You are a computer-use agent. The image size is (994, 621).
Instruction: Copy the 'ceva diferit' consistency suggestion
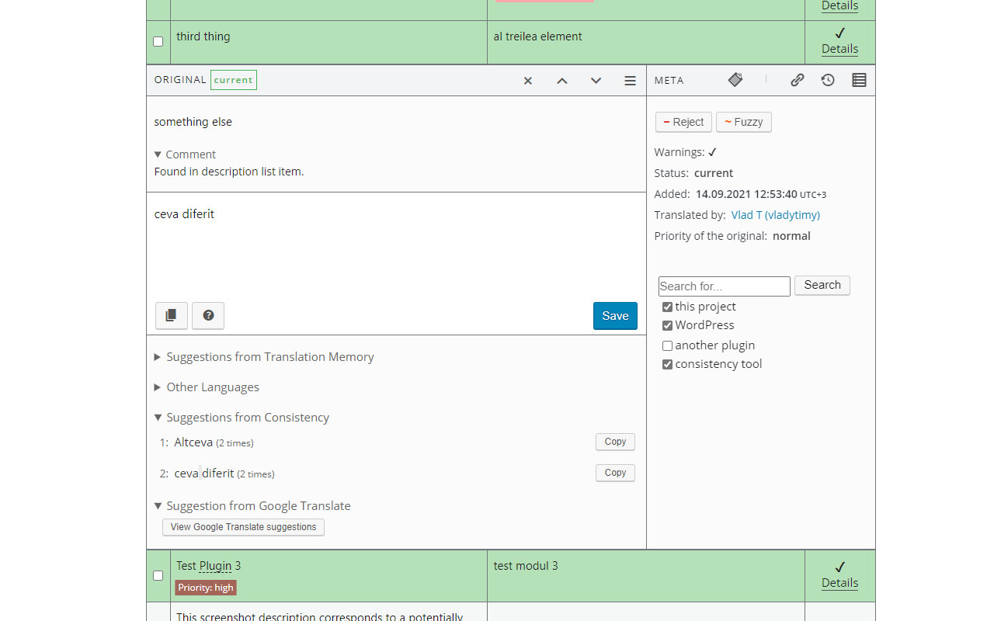[615, 473]
